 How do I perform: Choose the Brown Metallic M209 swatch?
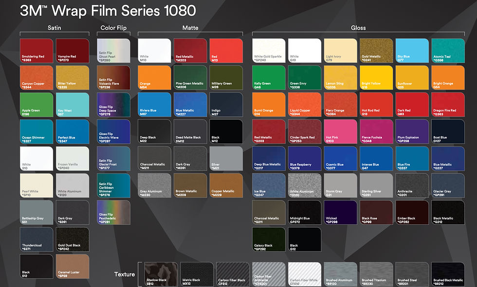point(190,185)
